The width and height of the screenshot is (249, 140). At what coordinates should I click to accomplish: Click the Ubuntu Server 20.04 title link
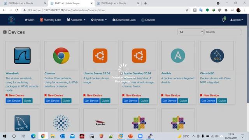(96, 73)
